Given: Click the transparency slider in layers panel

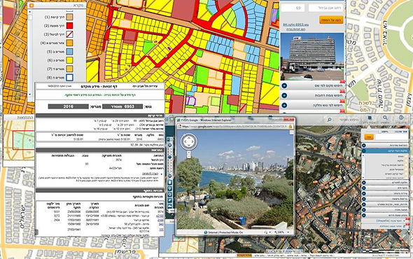Looking at the screenshot, I should (380, 132).
